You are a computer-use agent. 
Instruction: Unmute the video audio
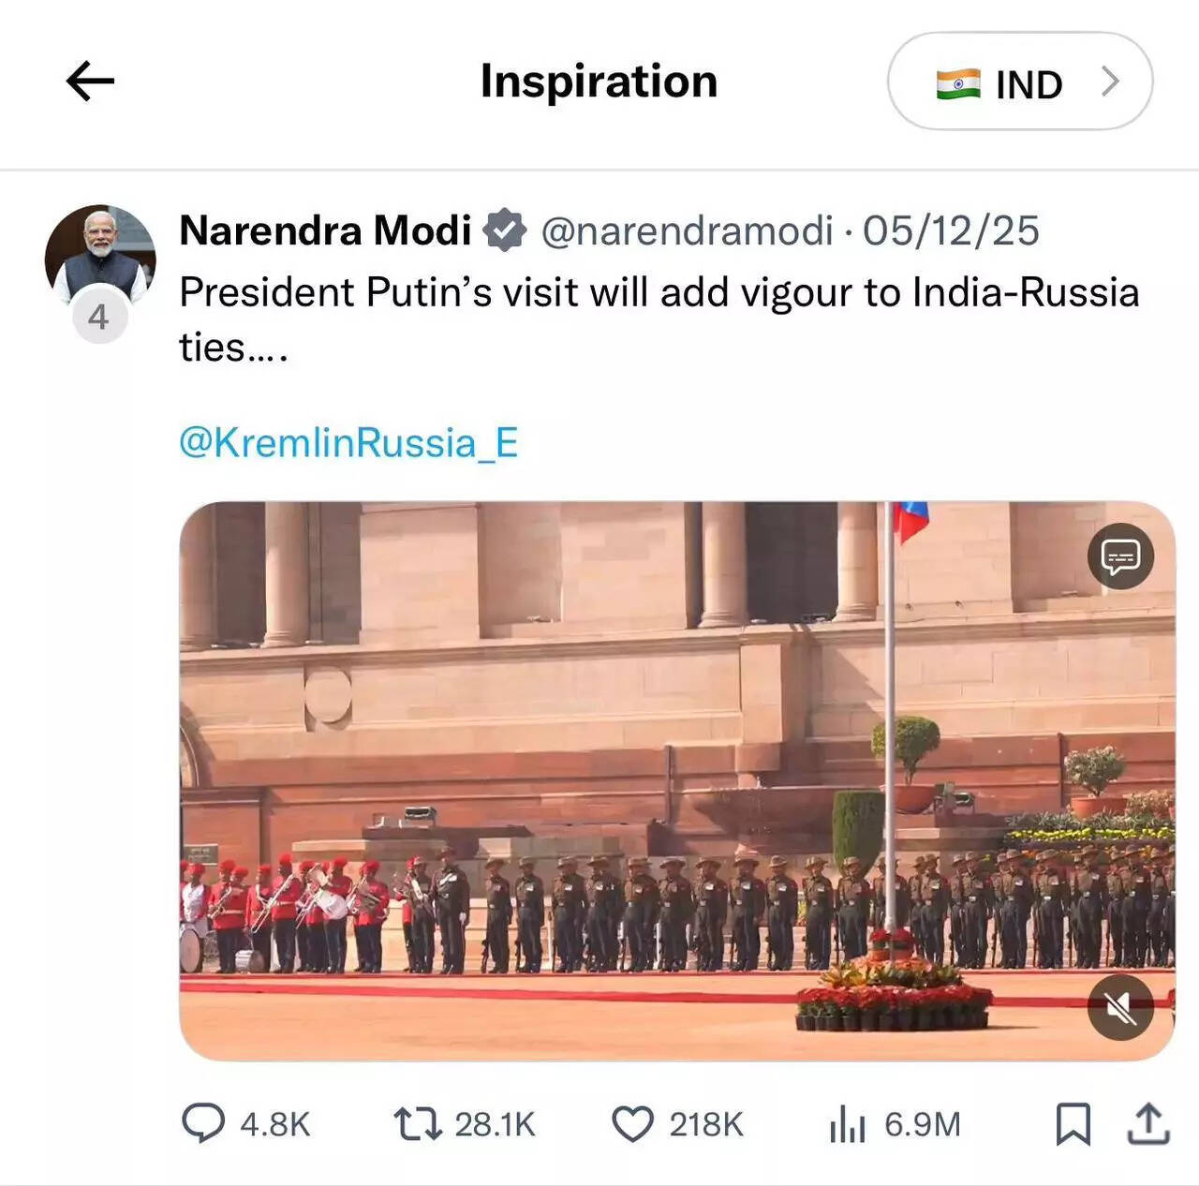(x=1120, y=1009)
